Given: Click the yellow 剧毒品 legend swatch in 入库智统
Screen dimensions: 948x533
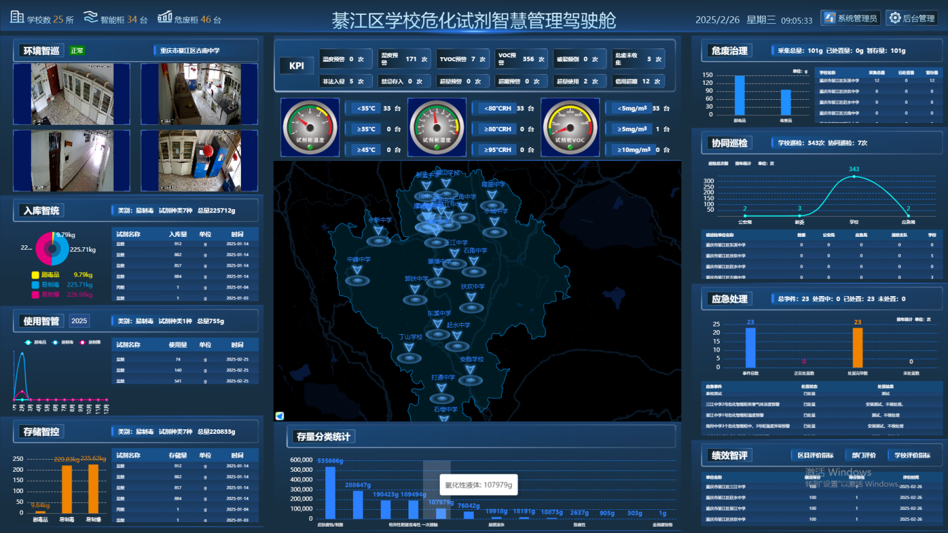Looking at the screenshot, I should [35, 275].
